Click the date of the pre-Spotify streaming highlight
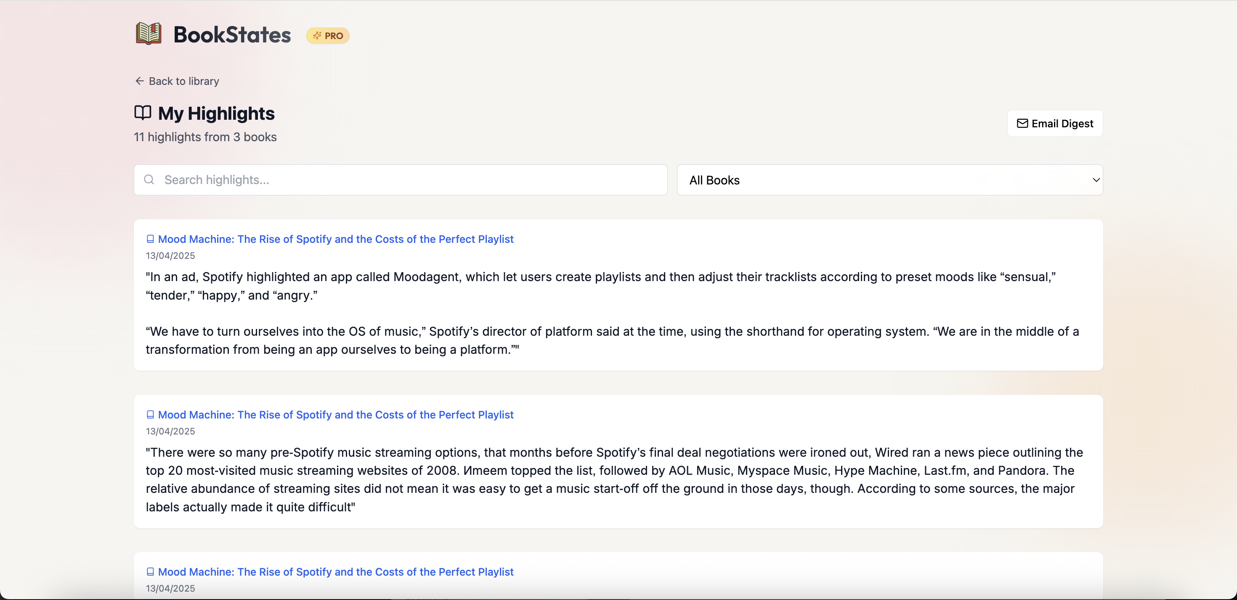Image resolution: width=1237 pixels, height=600 pixels. pyautogui.click(x=170, y=431)
